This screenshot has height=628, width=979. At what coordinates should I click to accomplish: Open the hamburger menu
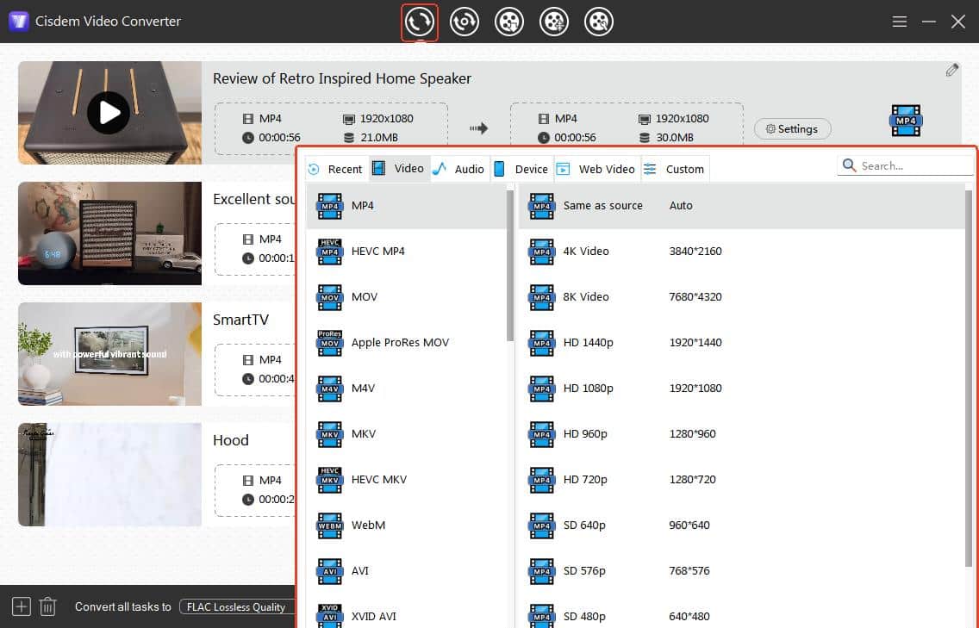(x=899, y=22)
